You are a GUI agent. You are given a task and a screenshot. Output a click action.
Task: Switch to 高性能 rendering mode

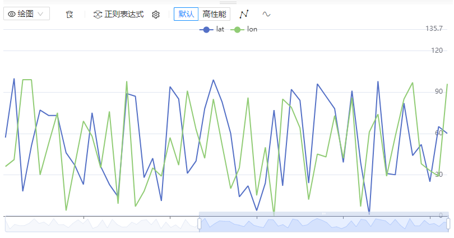[x=214, y=14]
